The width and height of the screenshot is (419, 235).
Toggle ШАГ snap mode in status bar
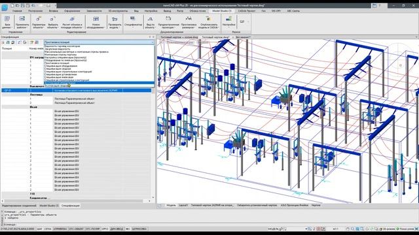[39, 229]
